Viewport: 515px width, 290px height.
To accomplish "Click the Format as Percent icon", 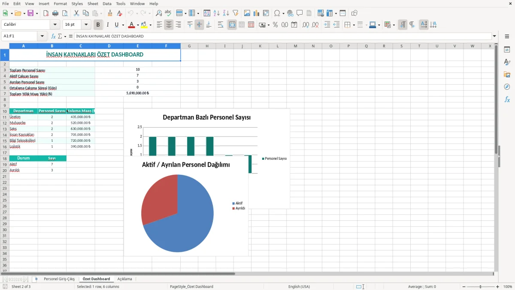I will tap(276, 25).
